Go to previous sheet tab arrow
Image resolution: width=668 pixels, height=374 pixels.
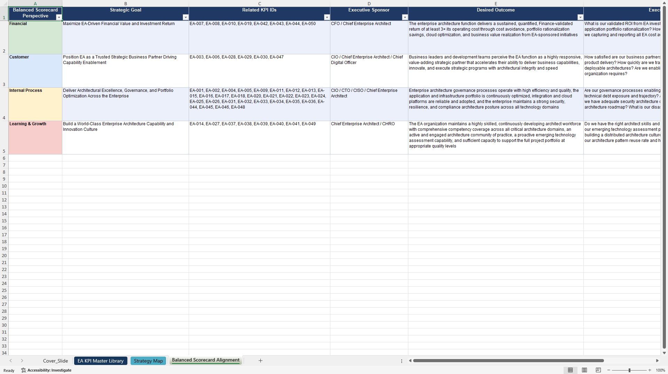click(x=11, y=361)
